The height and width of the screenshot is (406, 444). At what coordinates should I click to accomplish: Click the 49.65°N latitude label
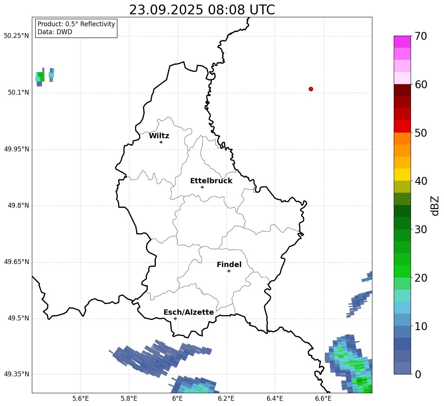[x=16, y=261]
